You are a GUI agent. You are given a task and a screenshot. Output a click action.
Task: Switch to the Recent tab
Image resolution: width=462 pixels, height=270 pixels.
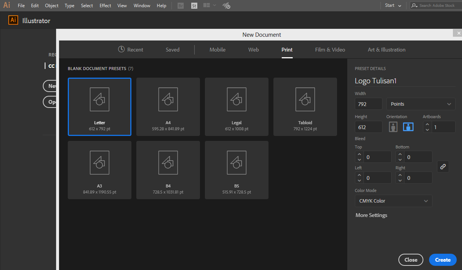coord(131,50)
